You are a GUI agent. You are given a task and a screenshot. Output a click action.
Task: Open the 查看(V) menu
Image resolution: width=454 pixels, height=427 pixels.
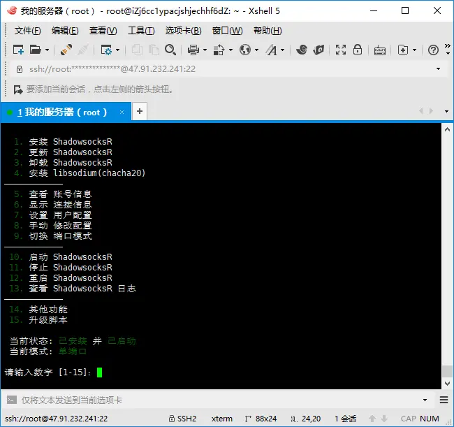103,31
